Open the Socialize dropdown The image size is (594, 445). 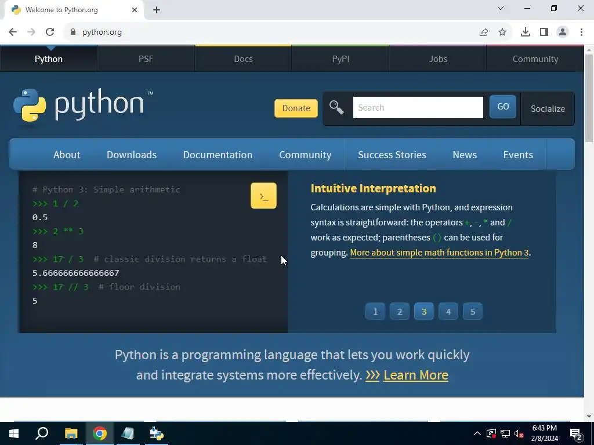click(548, 108)
